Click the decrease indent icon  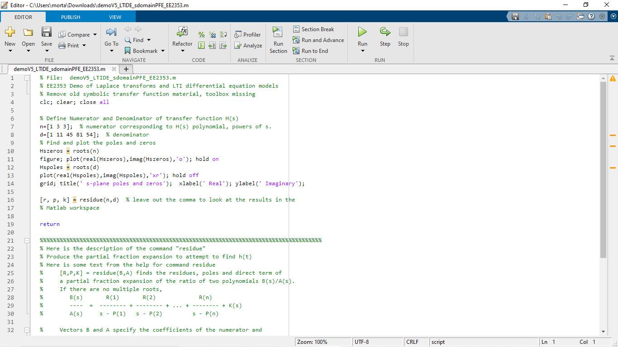pyautogui.click(x=223, y=46)
